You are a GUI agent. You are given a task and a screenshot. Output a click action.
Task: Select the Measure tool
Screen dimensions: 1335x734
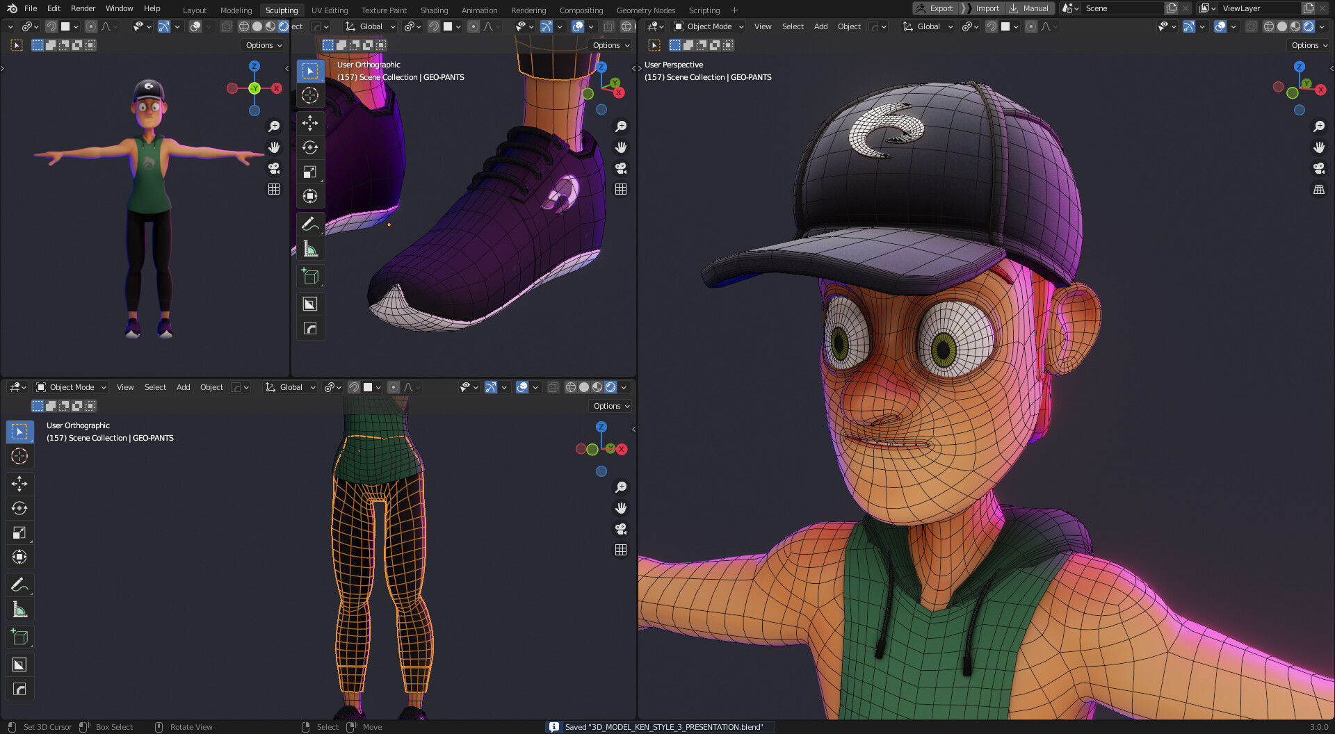tap(19, 610)
